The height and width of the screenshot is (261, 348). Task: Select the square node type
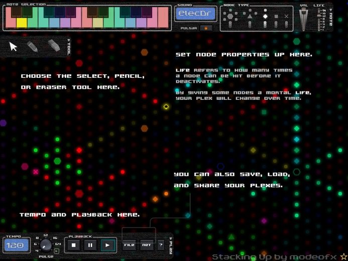(x=276, y=17)
